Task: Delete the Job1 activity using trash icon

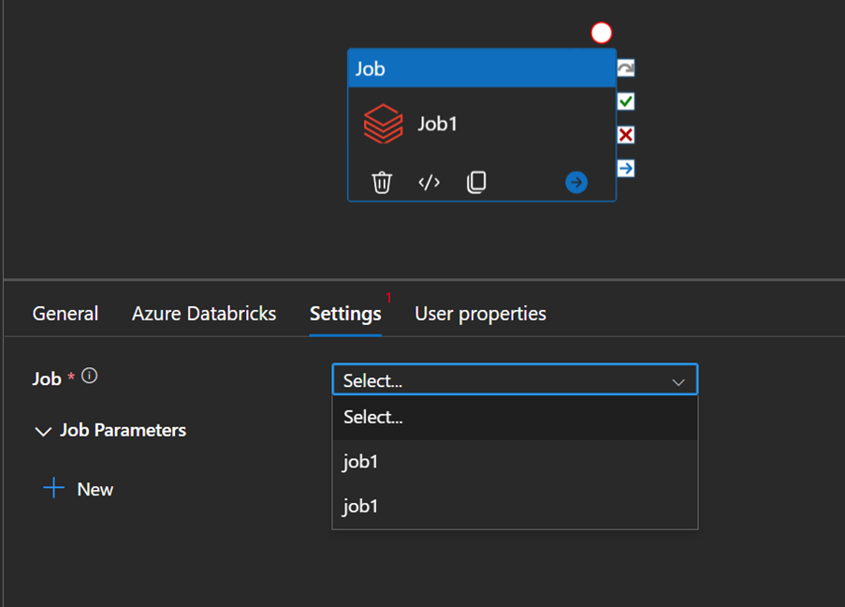Action: coord(382,182)
